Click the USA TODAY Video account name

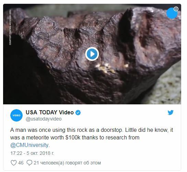point(50,112)
